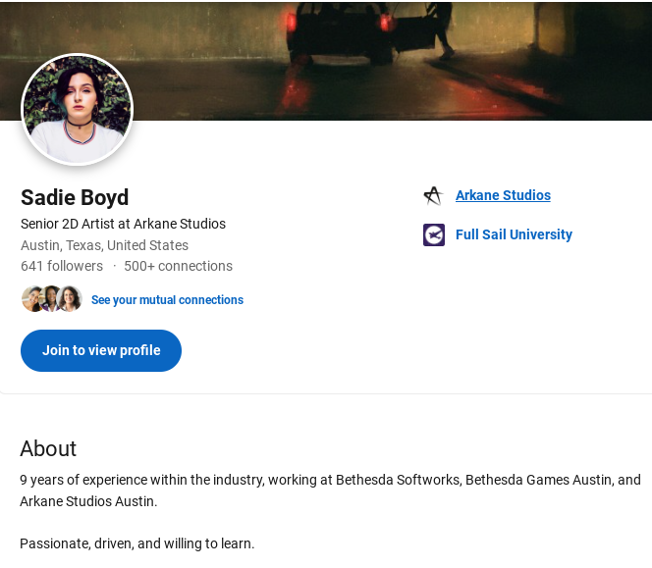Click the Full Sail University logo icon

pyautogui.click(x=433, y=234)
